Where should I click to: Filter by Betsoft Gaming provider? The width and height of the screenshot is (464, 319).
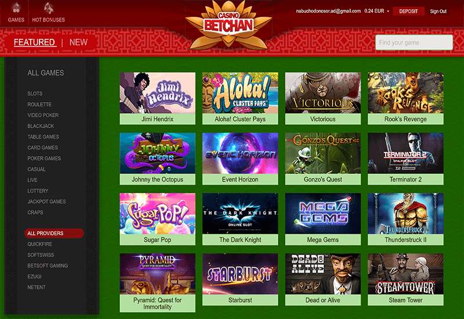(48, 266)
